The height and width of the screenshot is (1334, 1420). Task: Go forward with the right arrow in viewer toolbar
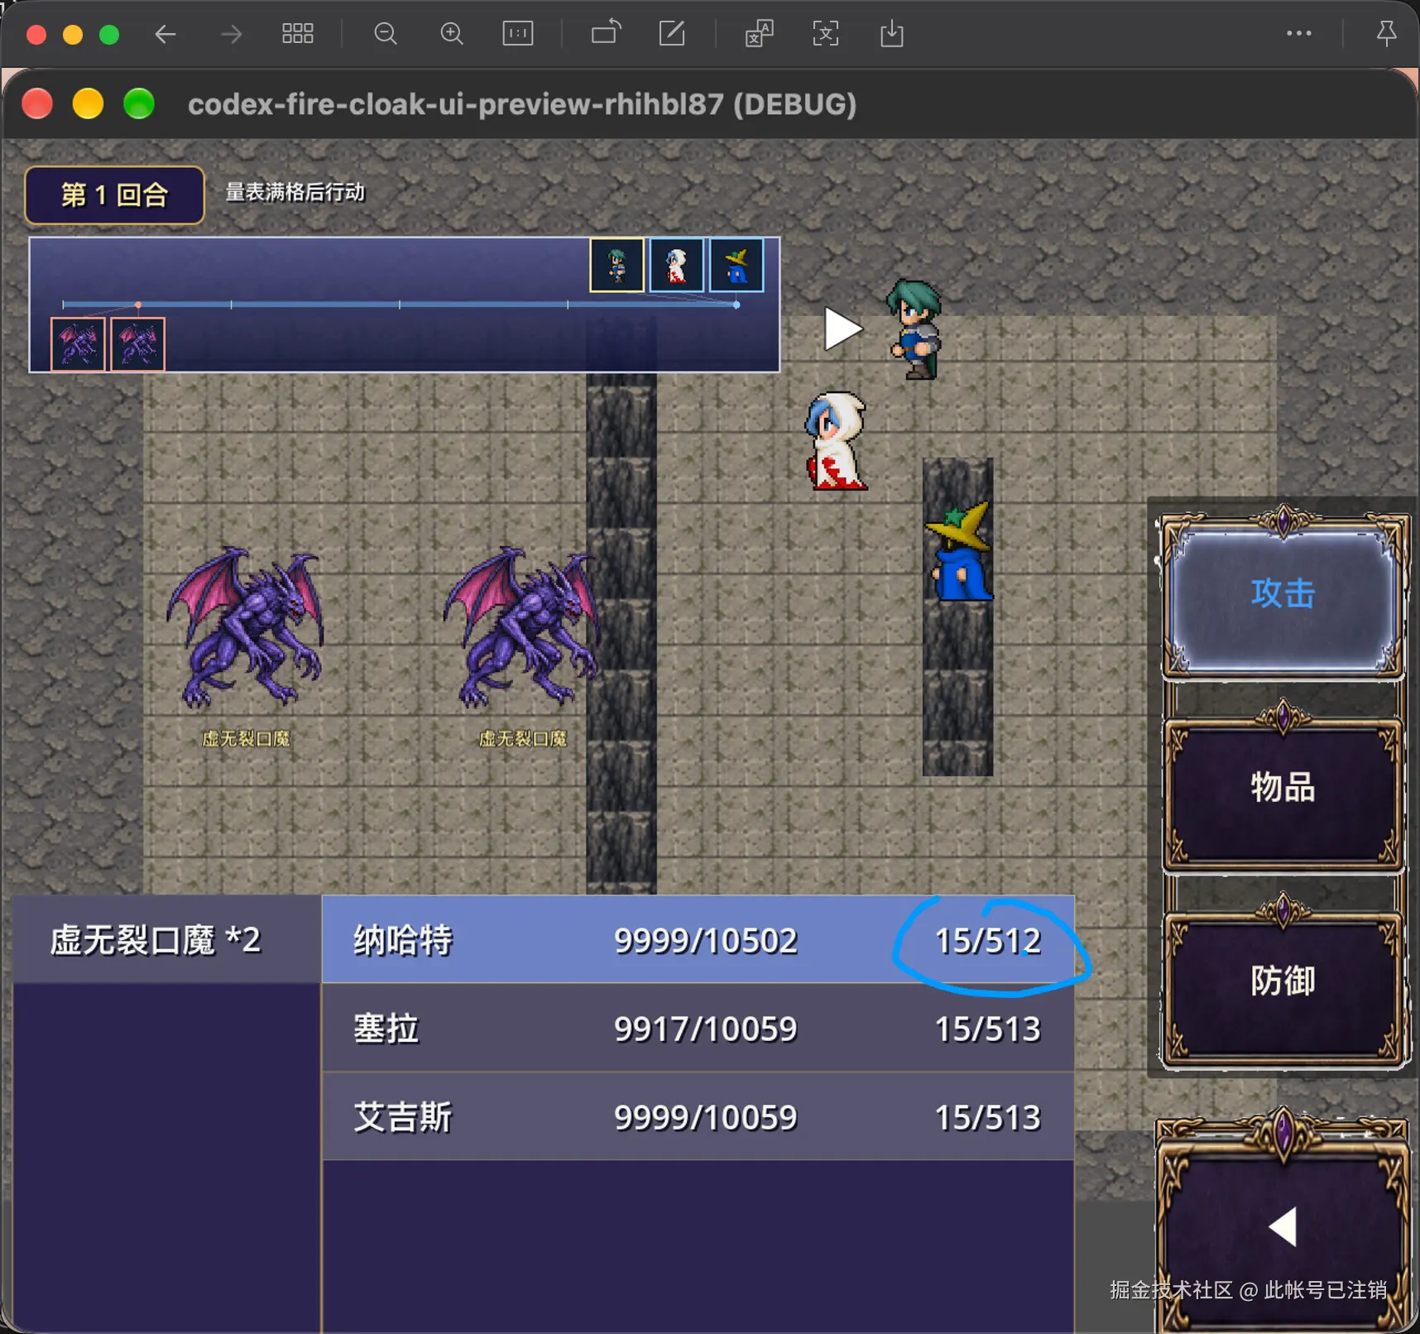click(x=232, y=34)
